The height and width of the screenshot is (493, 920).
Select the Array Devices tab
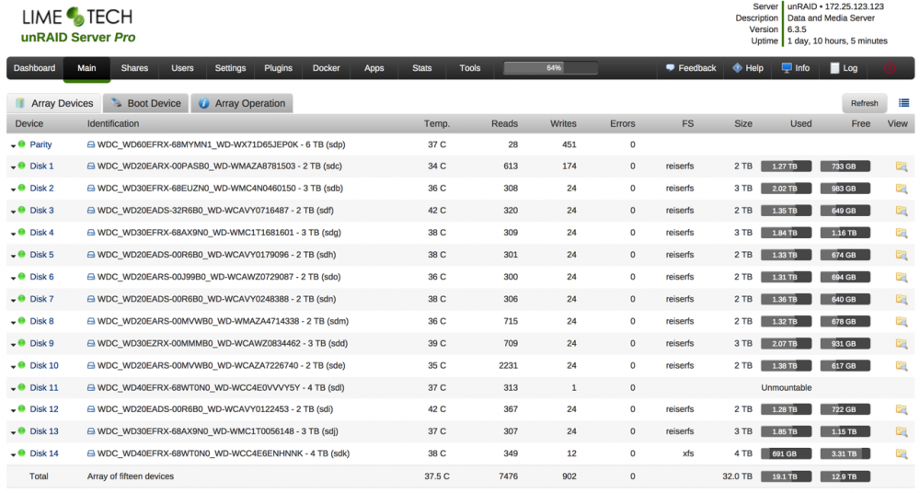tap(54, 103)
